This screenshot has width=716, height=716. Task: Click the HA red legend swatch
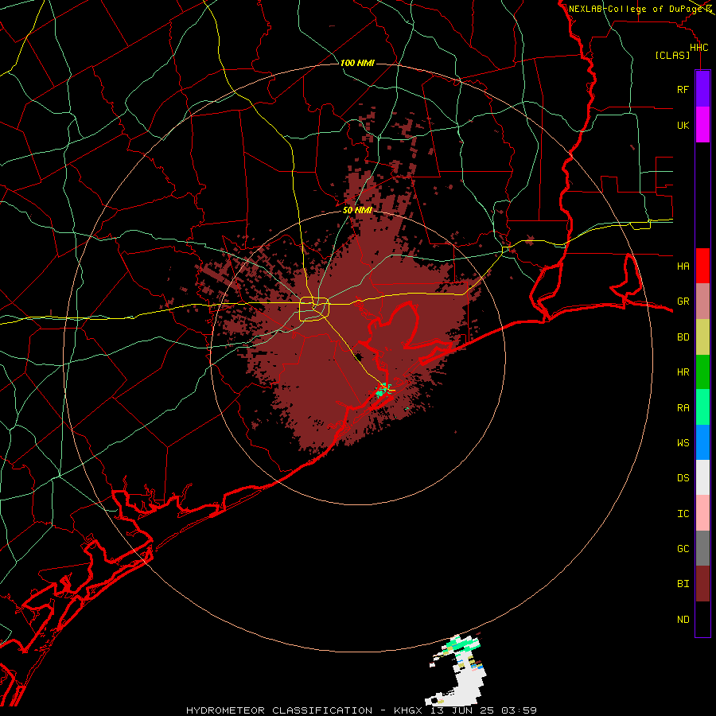pos(702,266)
